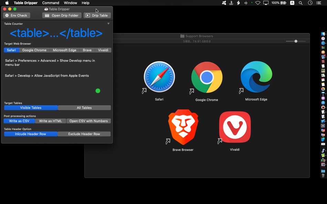The width and height of the screenshot is (327, 204).
Task: Click the 'Google Chrome' icon label
Action: click(x=207, y=100)
